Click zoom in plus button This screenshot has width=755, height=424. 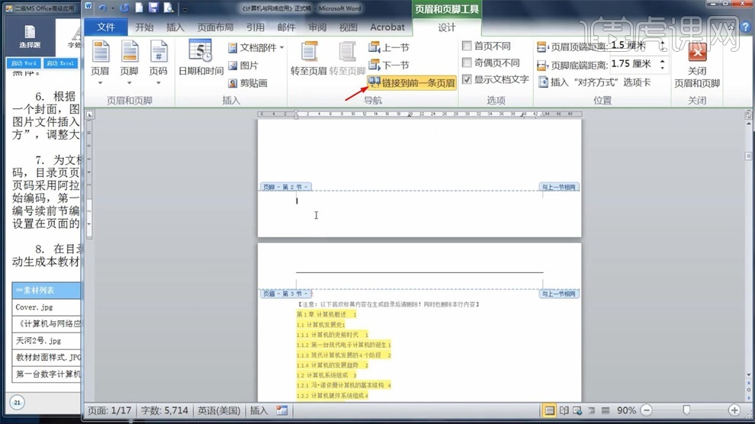pyautogui.click(x=734, y=410)
